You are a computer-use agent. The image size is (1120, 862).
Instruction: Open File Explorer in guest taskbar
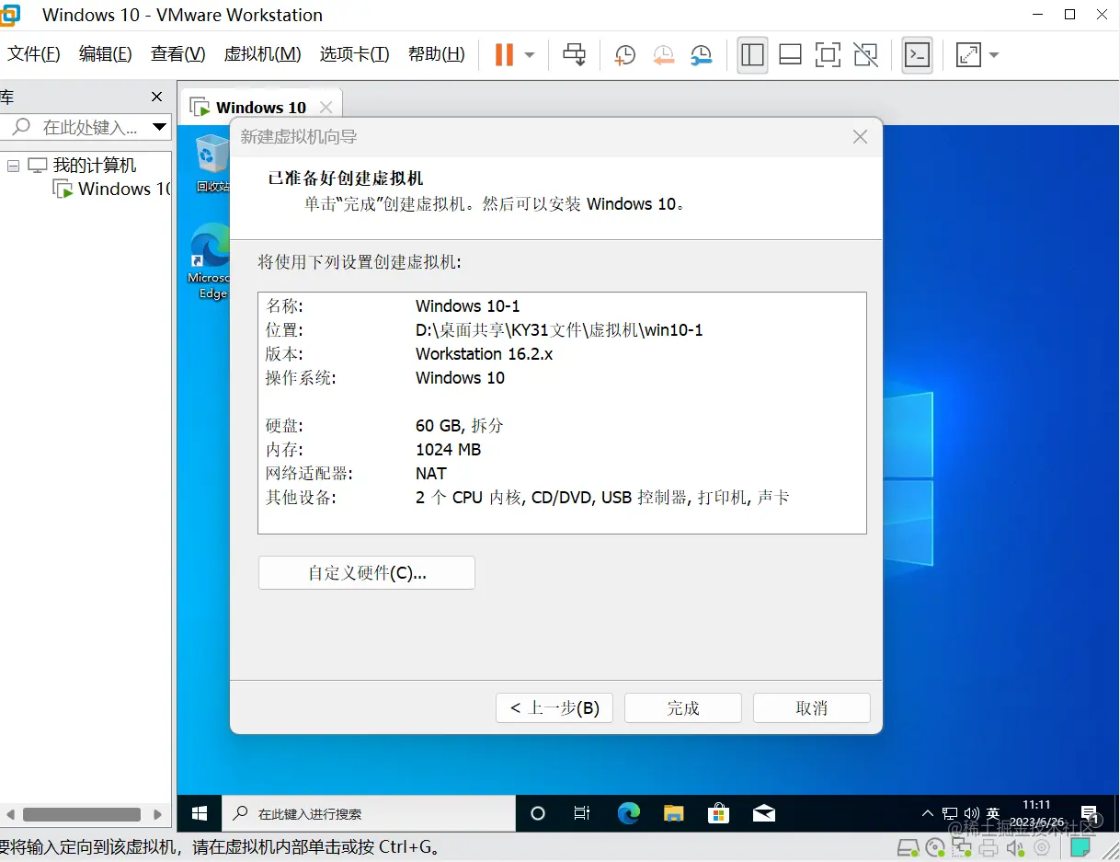(674, 813)
